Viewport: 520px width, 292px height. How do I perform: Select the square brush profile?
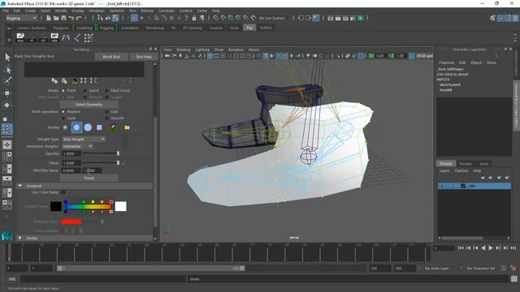(99, 127)
